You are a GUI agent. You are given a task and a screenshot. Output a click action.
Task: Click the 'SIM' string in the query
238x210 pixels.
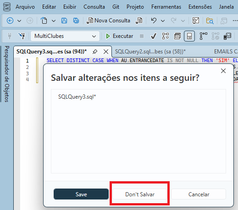coord(222,60)
